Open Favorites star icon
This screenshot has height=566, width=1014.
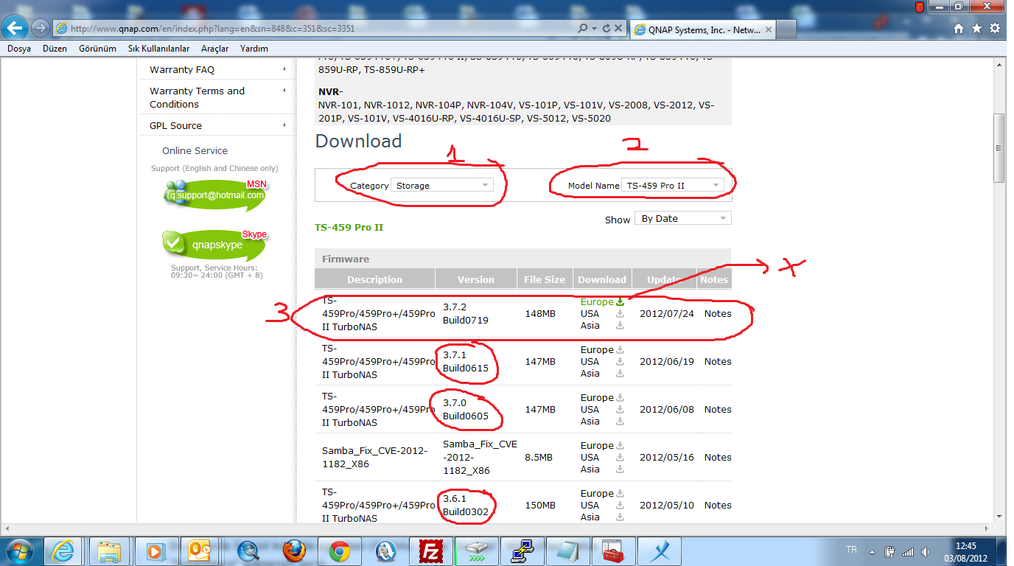976,29
